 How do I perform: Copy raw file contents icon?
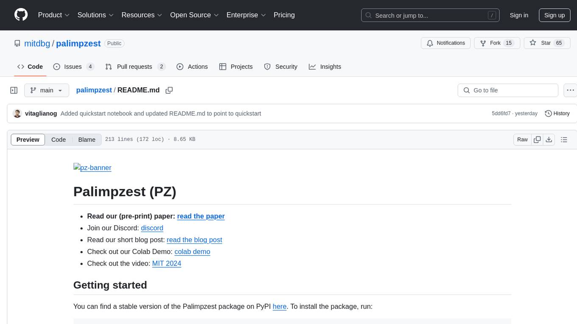click(x=537, y=140)
